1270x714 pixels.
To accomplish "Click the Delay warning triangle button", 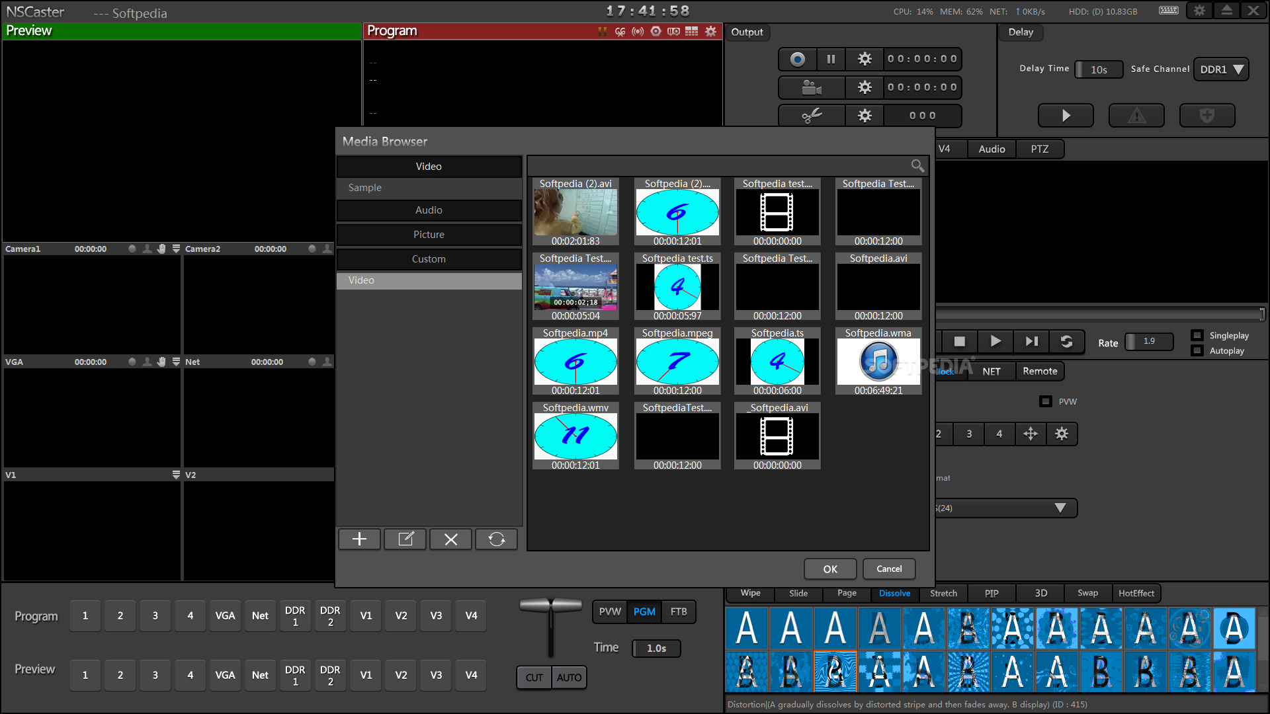I will 1136,115.
